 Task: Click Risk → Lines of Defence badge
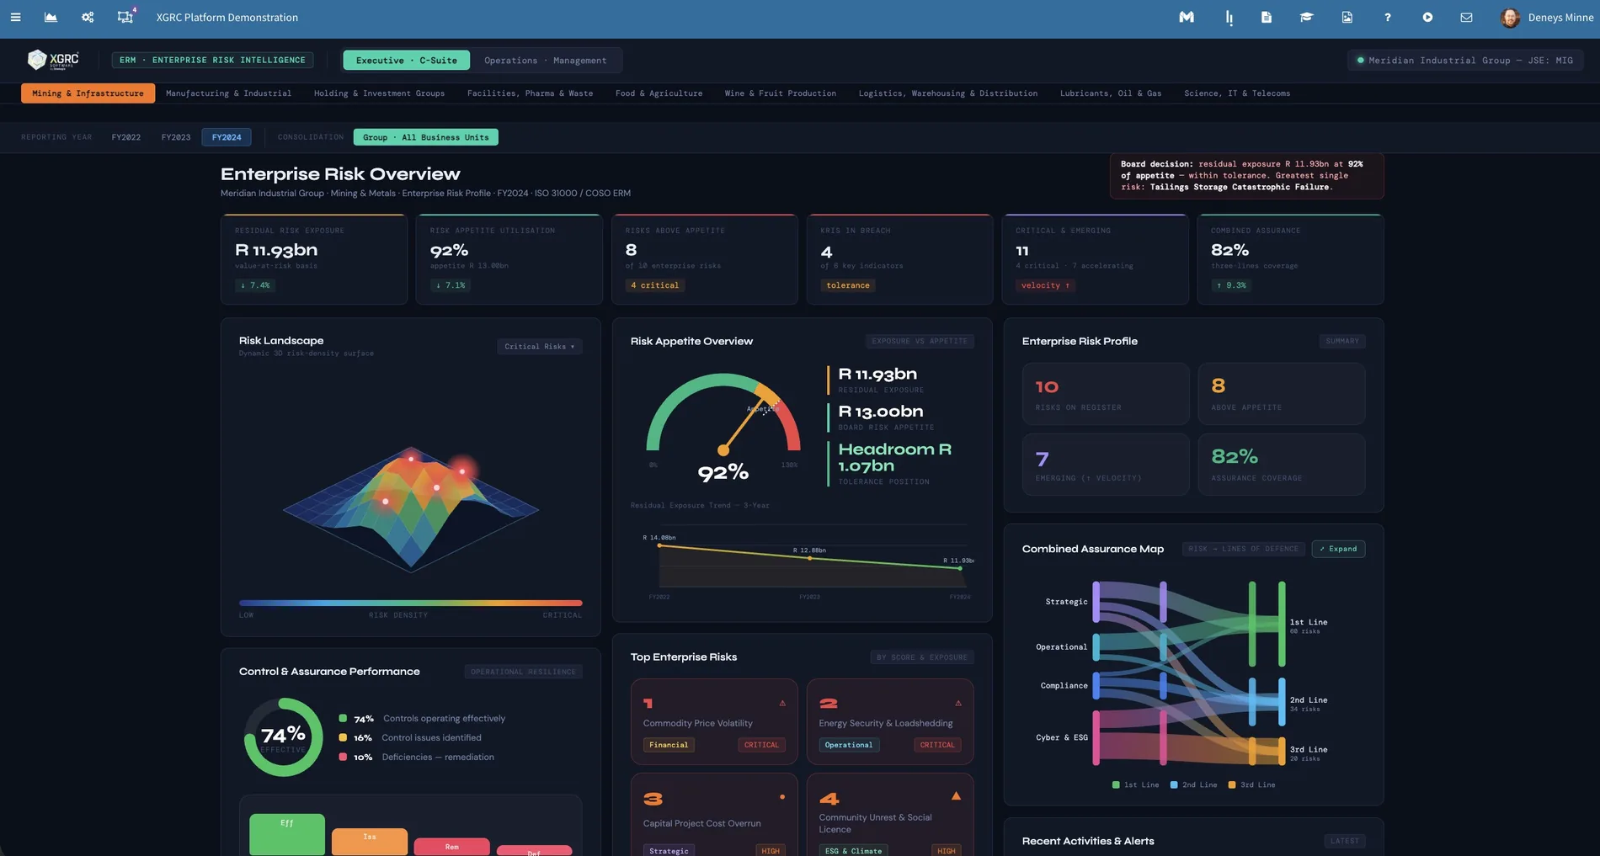tap(1243, 549)
